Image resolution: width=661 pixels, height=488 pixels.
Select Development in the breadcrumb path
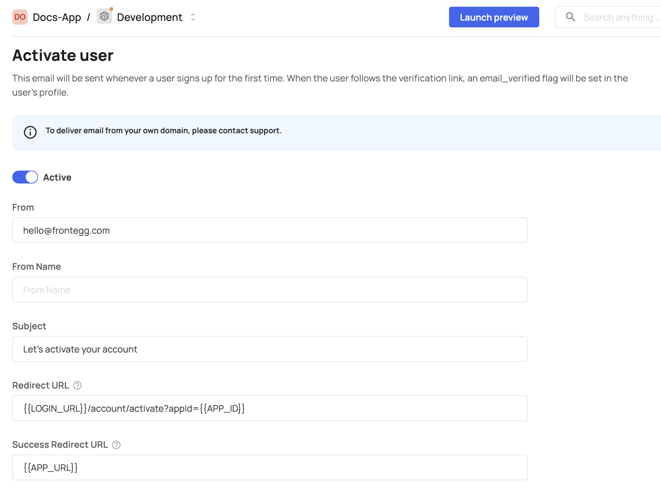coord(149,17)
